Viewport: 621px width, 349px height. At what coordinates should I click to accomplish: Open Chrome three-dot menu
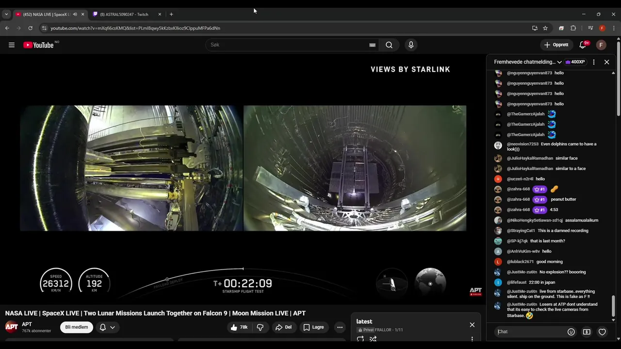[614, 28]
